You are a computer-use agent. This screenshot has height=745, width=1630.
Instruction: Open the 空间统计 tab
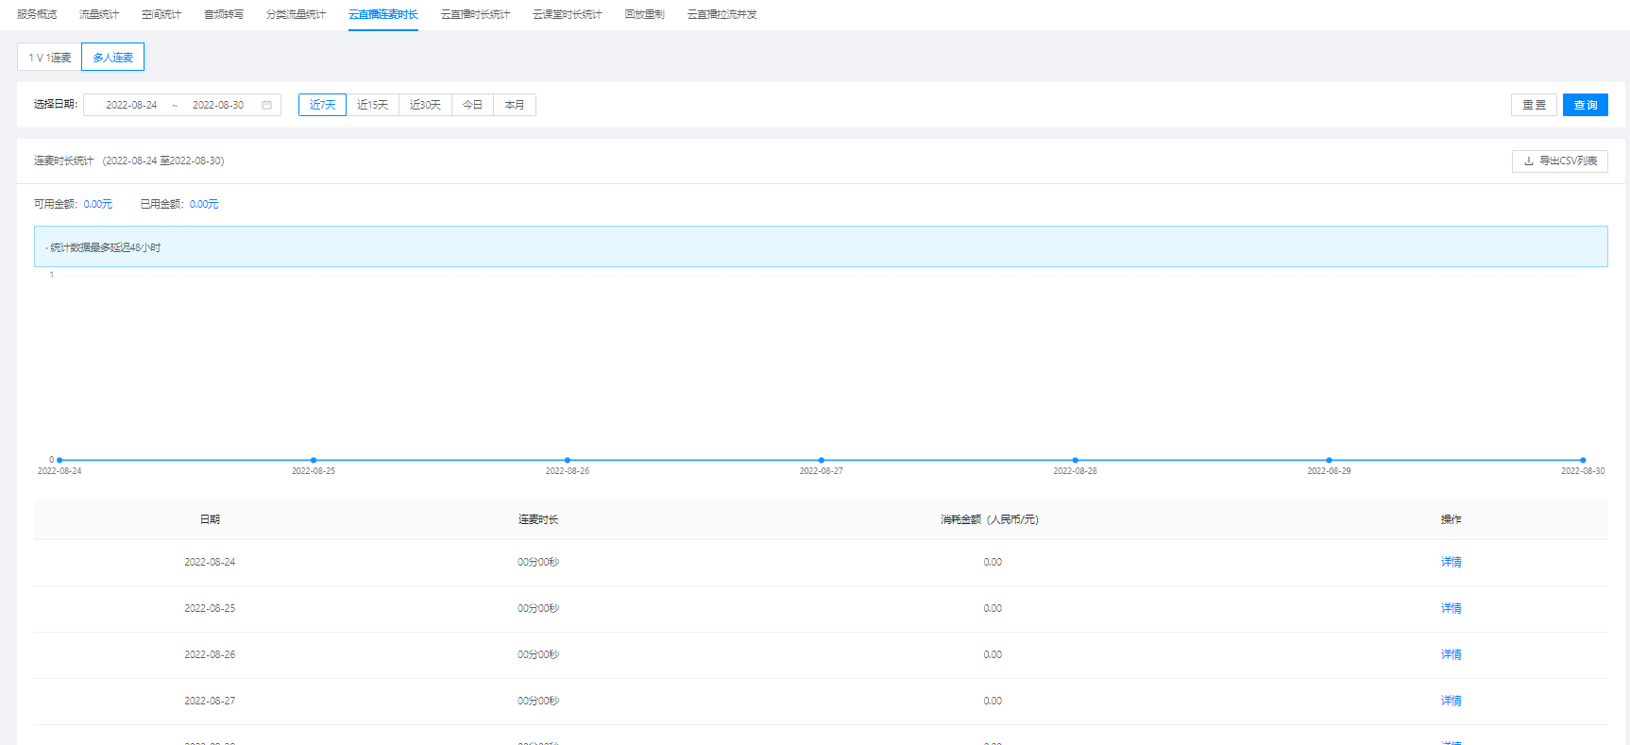pos(161,14)
